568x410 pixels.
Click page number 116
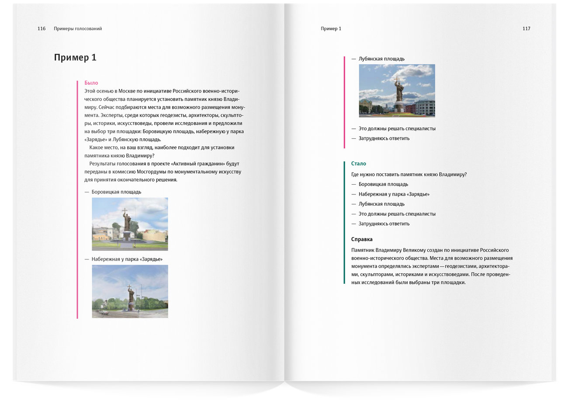click(42, 29)
